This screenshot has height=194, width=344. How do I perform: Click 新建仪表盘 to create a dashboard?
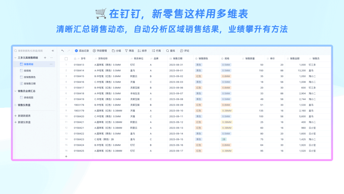coord(22,123)
